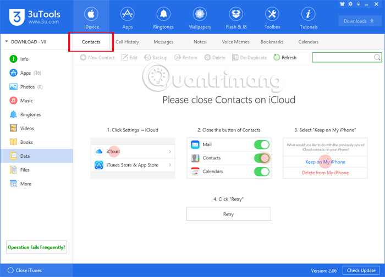Open the Tutorials section
Image resolution: width=385 pixels, height=277 pixels.
[x=309, y=17]
